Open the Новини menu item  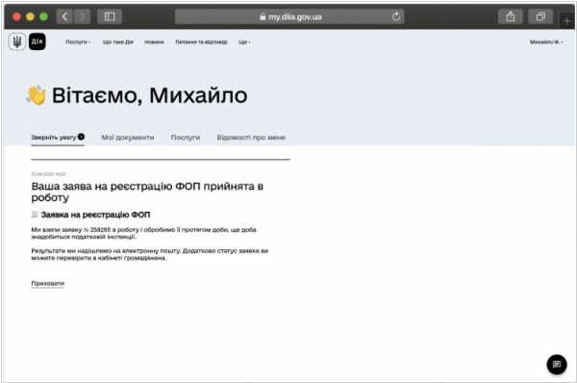(154, 42)
